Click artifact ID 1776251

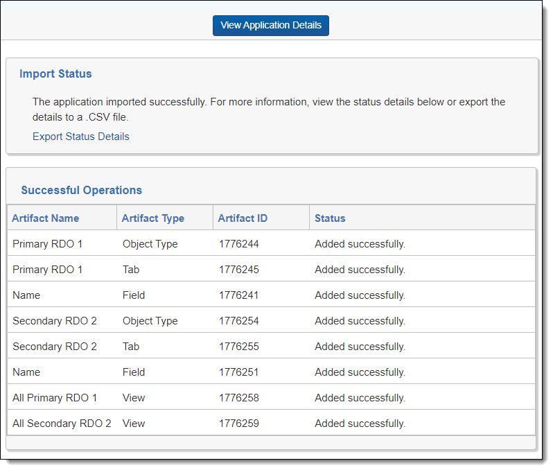tap(238, 372)
